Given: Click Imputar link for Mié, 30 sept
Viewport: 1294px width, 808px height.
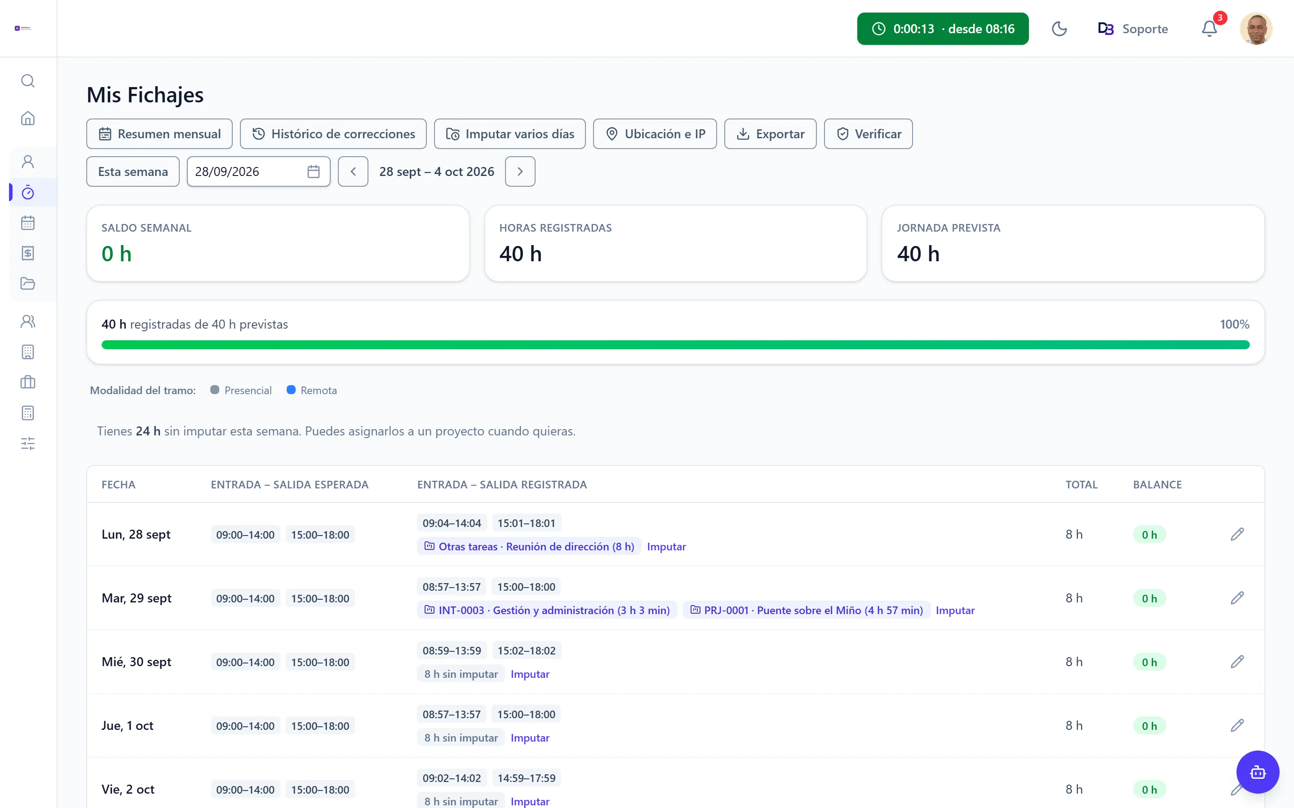Looking at the screenshot, I should click(x=530, y=673).
